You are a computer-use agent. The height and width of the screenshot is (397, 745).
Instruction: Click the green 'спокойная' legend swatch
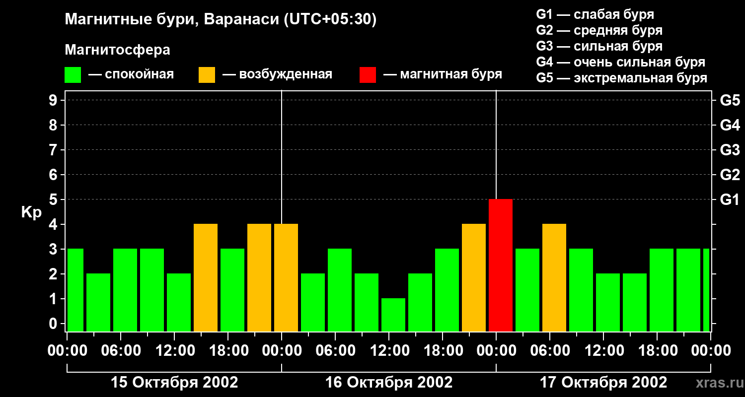pyautogui.click(x=73, y=75)
